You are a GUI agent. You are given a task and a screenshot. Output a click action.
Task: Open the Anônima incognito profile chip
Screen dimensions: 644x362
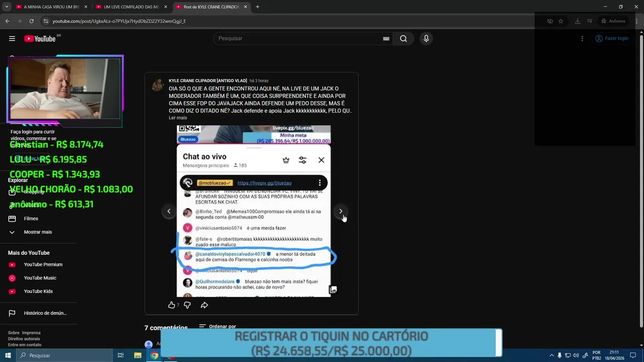pyautogui.click(x=613, y=21)
